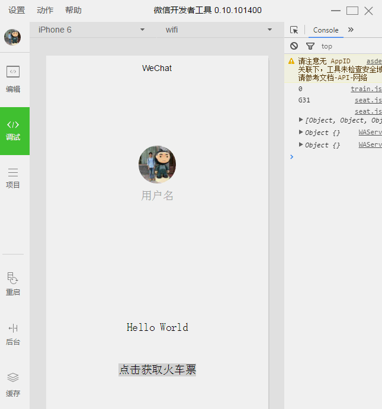Open the seat.js link next to G31
382x409 pixels.
(x=368, y=100)
